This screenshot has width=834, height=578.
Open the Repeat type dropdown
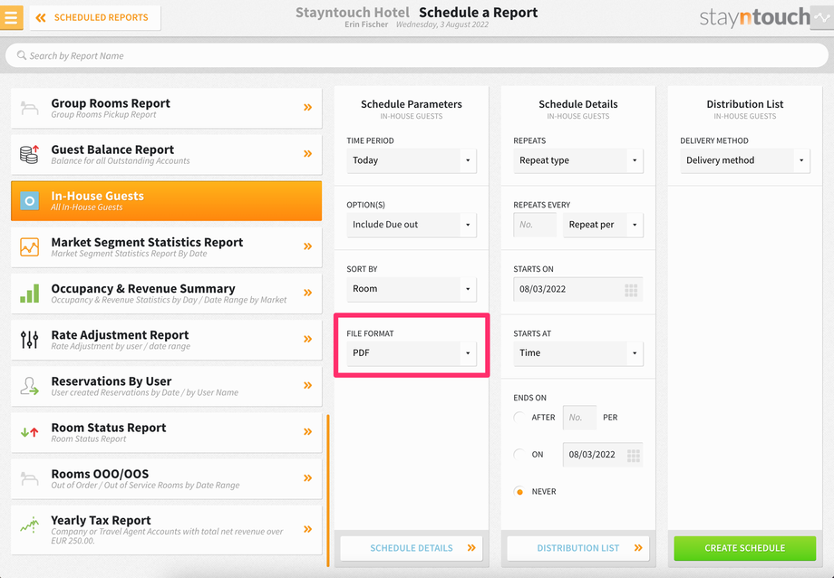578,160
